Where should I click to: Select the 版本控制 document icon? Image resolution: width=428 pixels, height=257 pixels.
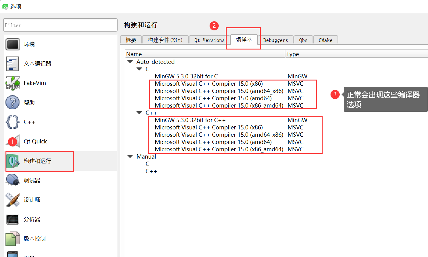(x=12, y=239)
